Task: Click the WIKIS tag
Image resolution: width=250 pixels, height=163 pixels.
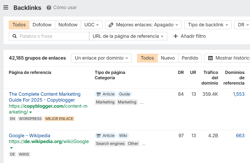Action: click(24, 154)
